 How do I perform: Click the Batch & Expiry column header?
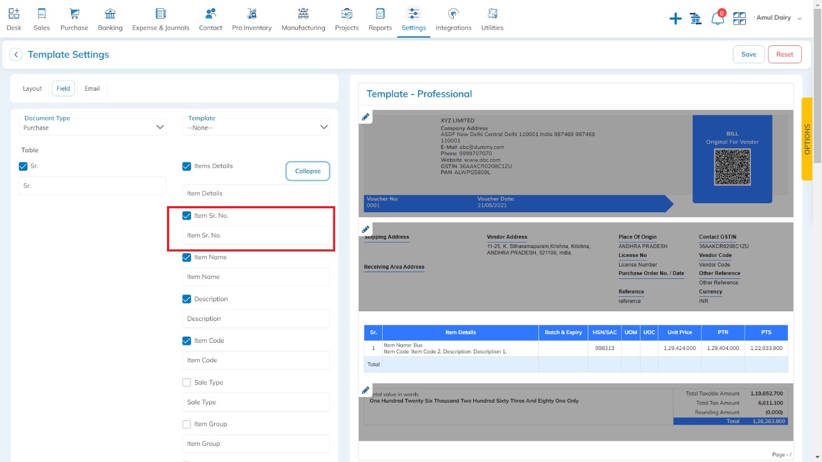point(563,333)
